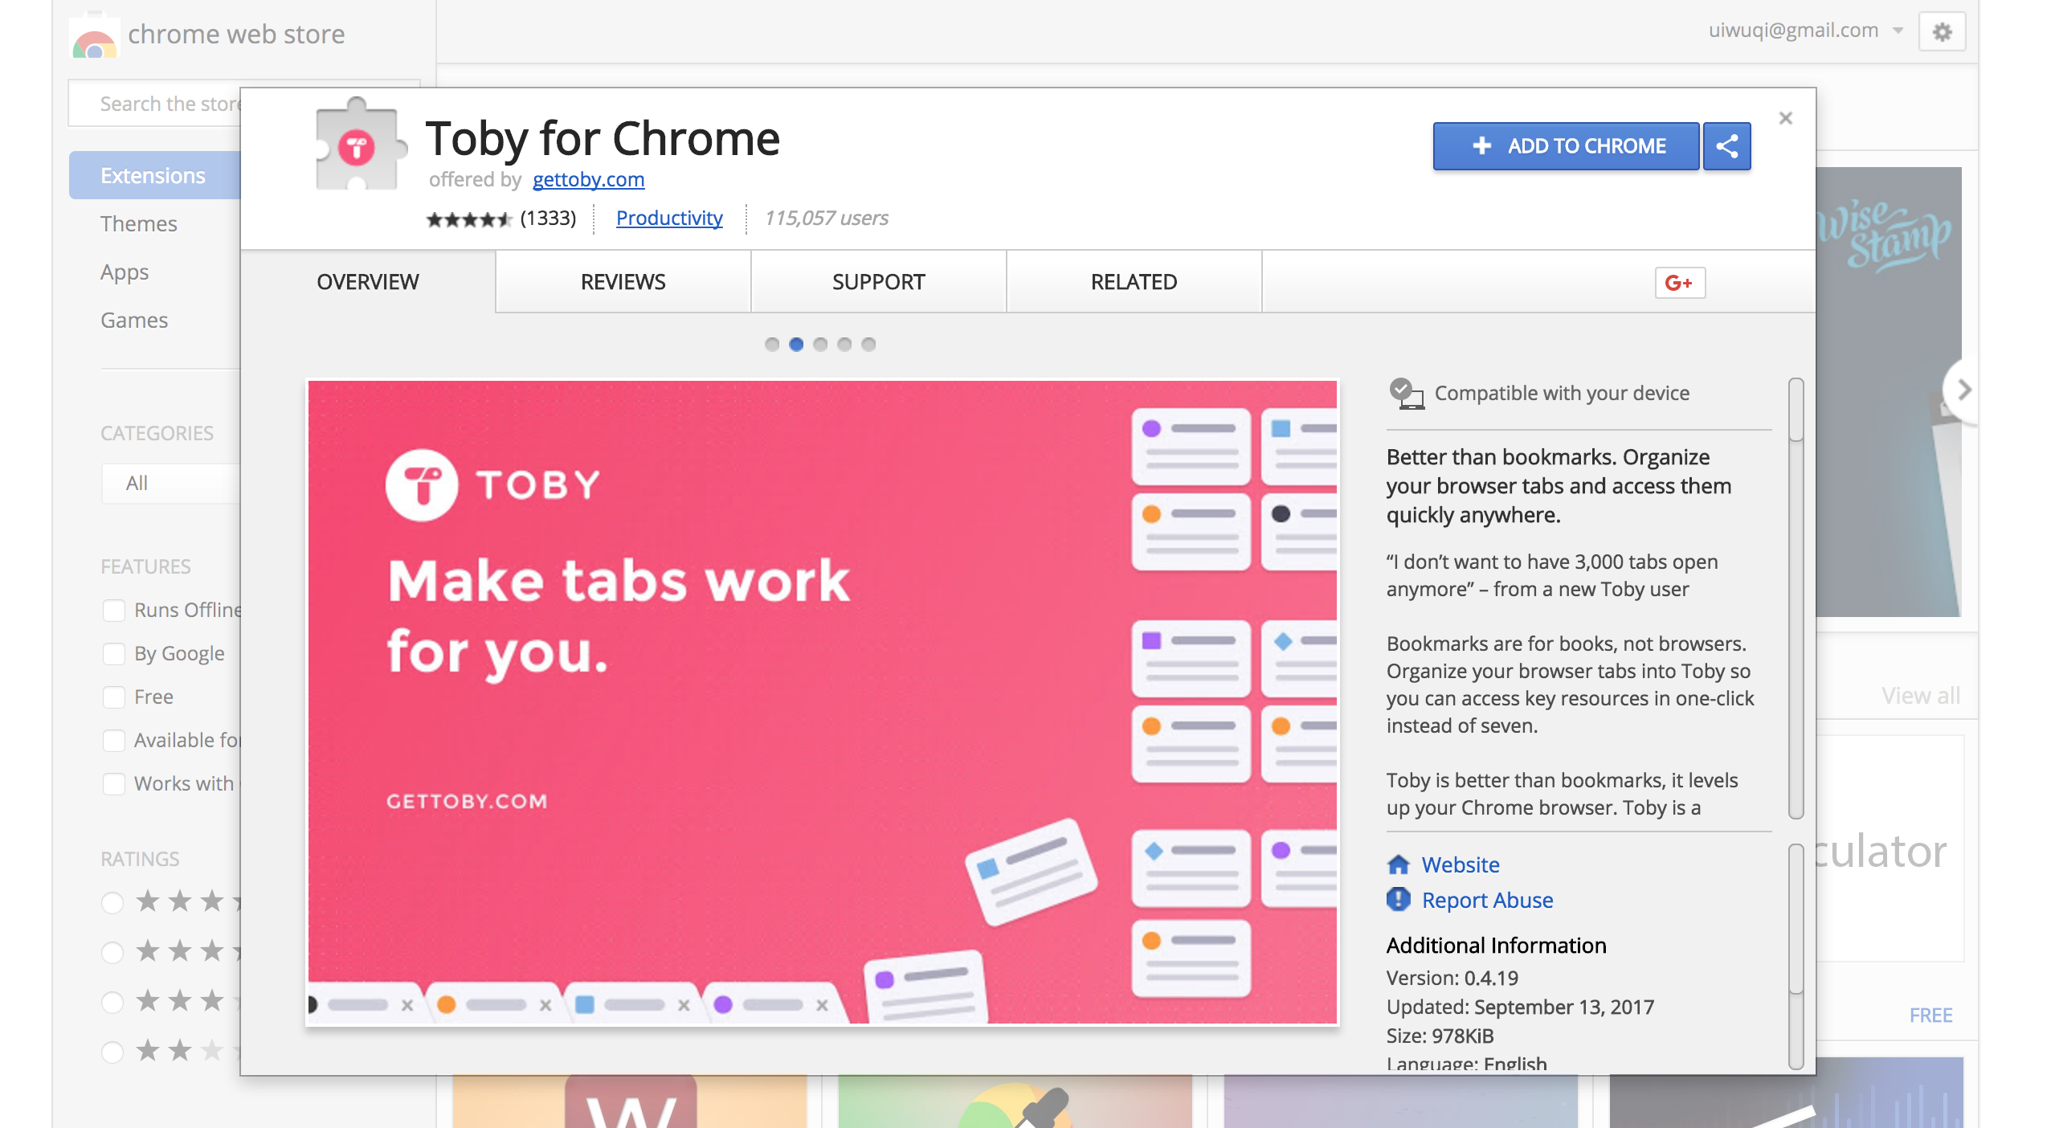2055x1128 pixels.
Task: Open the Website link
Action: 1461,864
